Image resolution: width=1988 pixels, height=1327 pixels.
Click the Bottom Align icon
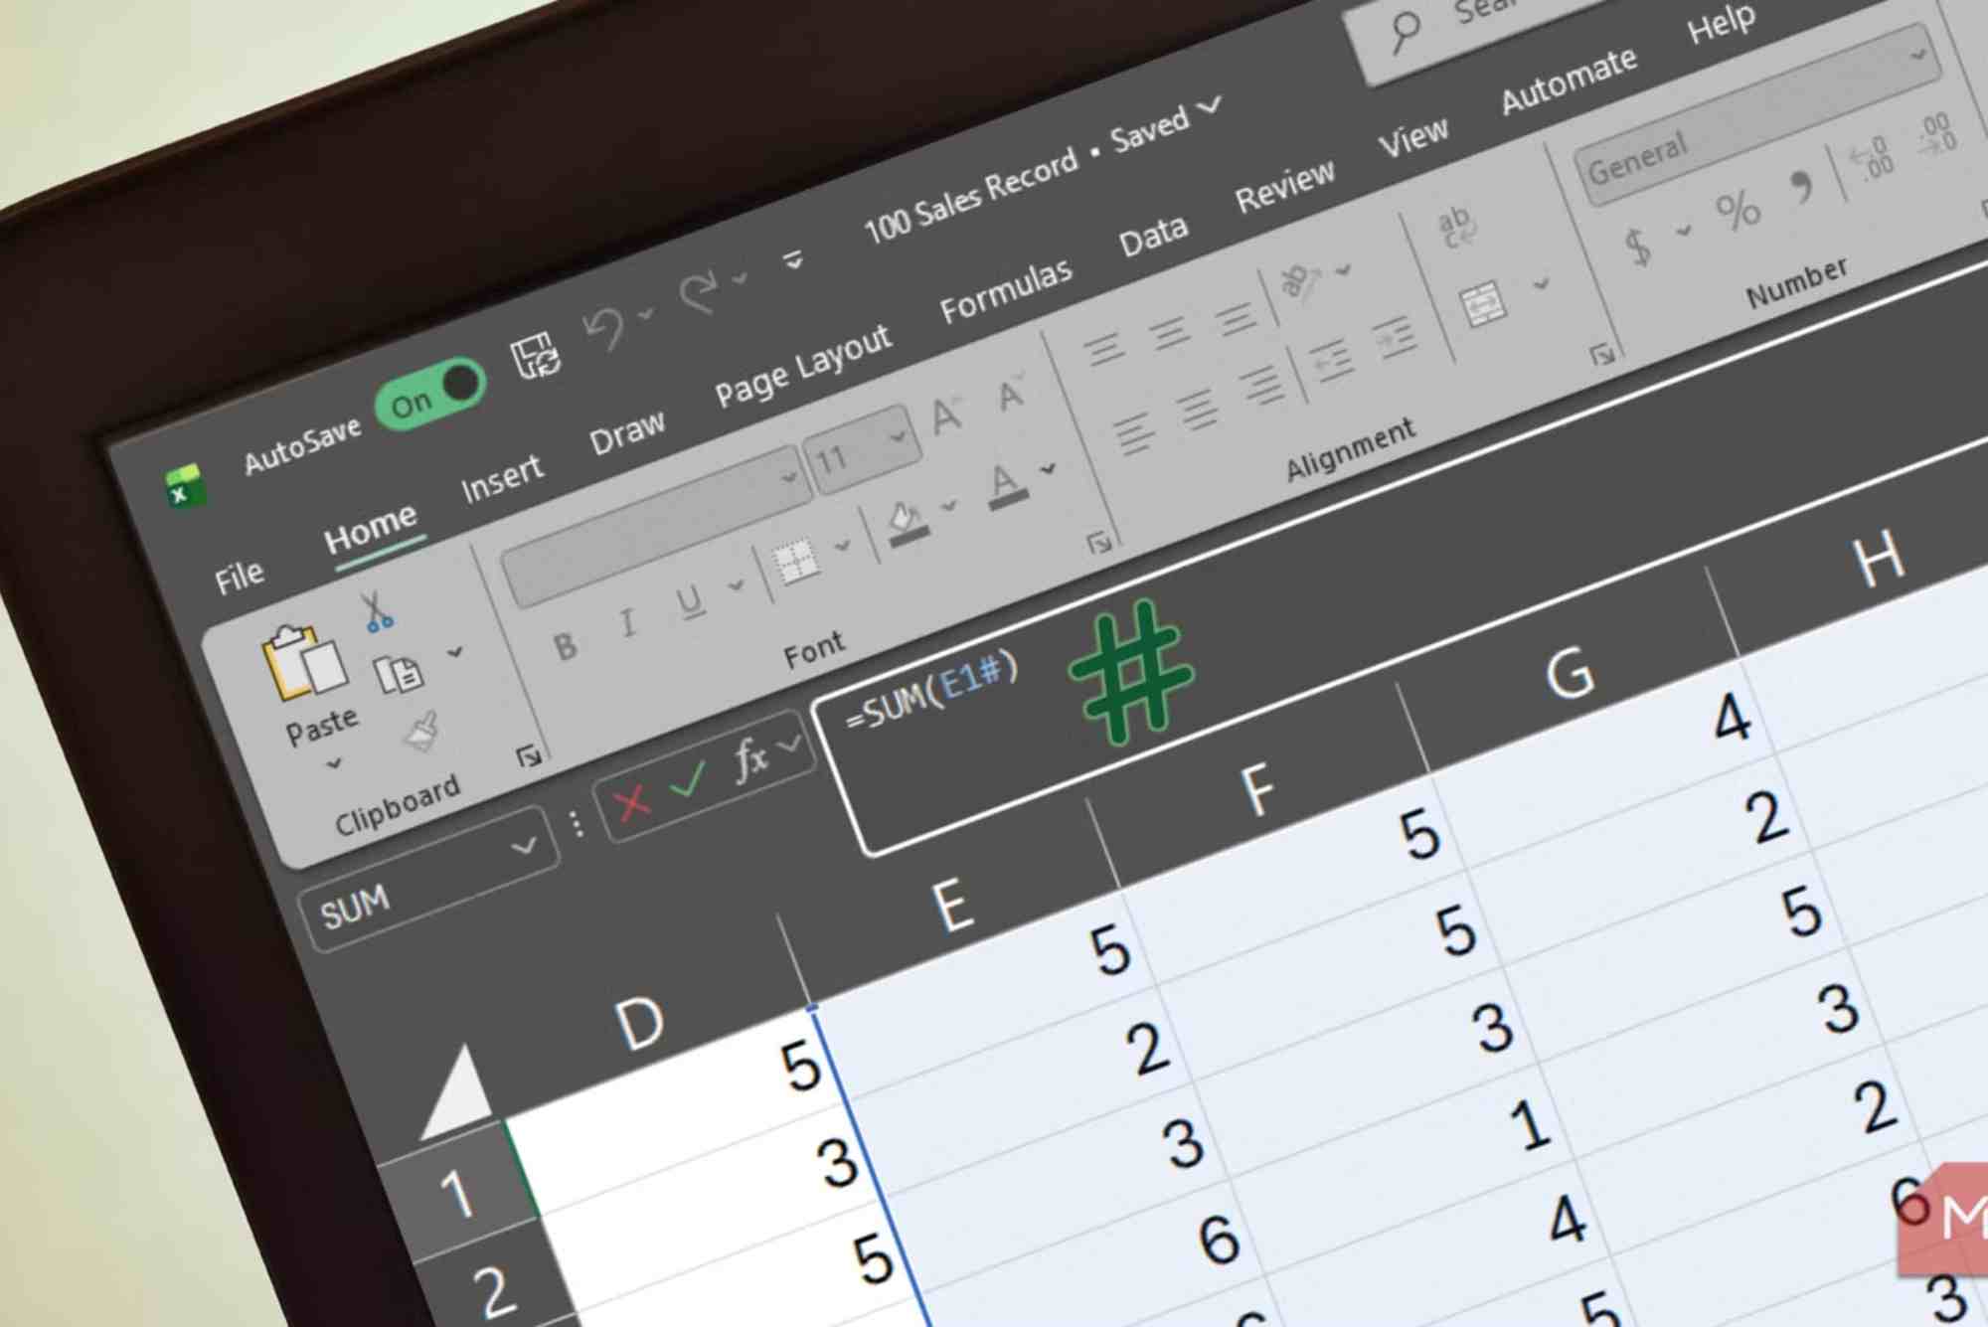point(1236,319)
